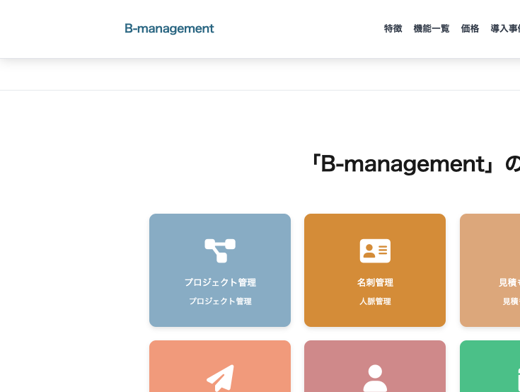Open the green card at bottom right
The height and width of the screenshot is (392, 520).
[490, 366]
